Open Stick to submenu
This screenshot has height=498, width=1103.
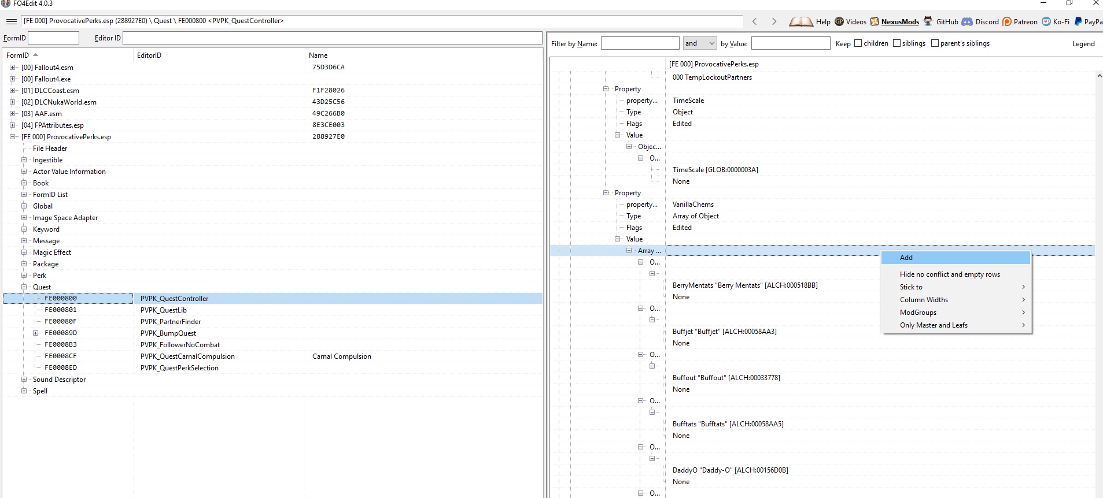click(956, 287)
